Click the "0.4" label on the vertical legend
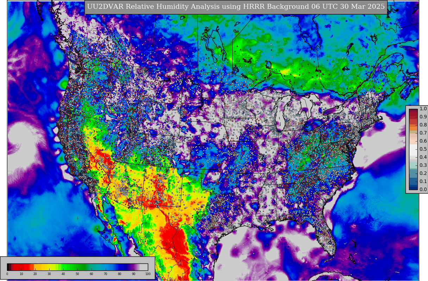The width and height of the screenshot is (428, 281). tap(423, 157)
